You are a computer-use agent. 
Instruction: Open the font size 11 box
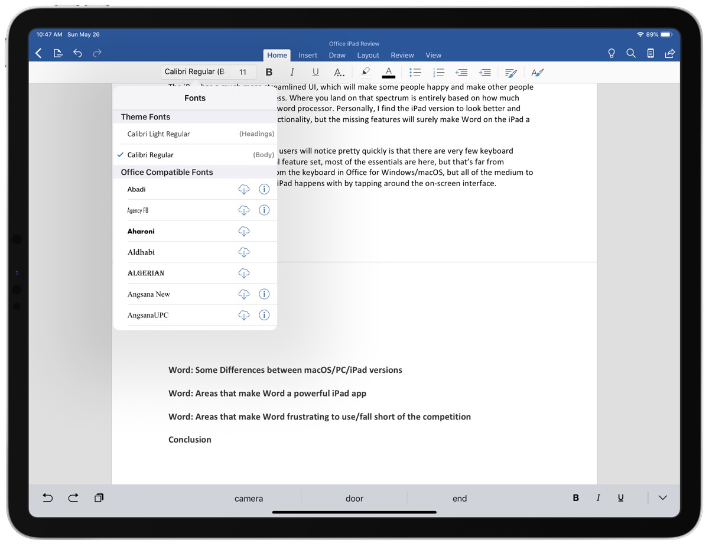pyautogui.click(x=243, y=72)
